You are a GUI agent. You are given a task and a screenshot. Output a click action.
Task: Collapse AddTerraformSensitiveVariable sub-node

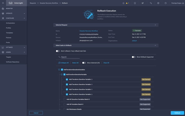coord(61,75)
